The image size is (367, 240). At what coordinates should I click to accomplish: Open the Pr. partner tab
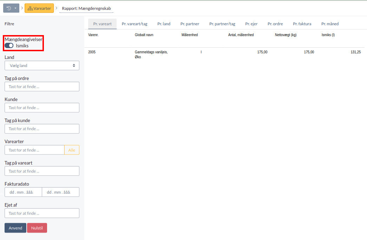pyautogui.click(x=190, y=24)
